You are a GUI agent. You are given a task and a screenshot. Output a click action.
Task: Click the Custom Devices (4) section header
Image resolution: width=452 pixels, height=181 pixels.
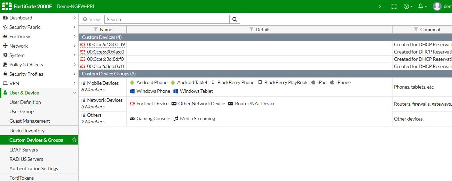tap(265, 37)
